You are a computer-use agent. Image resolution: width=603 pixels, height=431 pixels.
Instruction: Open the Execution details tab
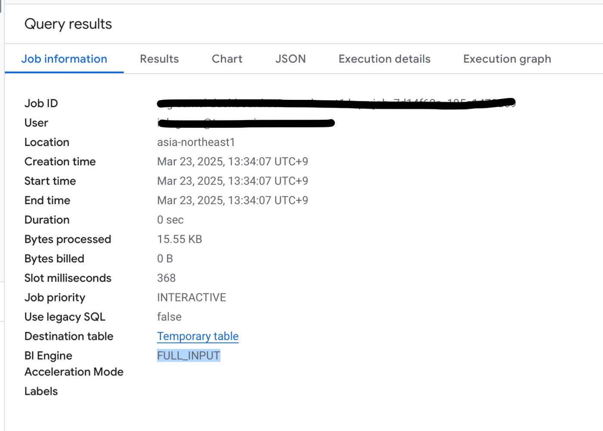click(384, 59)
